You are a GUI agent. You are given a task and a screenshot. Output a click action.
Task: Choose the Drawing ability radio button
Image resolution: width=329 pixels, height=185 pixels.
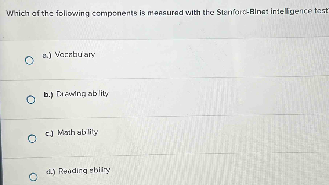click(31, 100)
